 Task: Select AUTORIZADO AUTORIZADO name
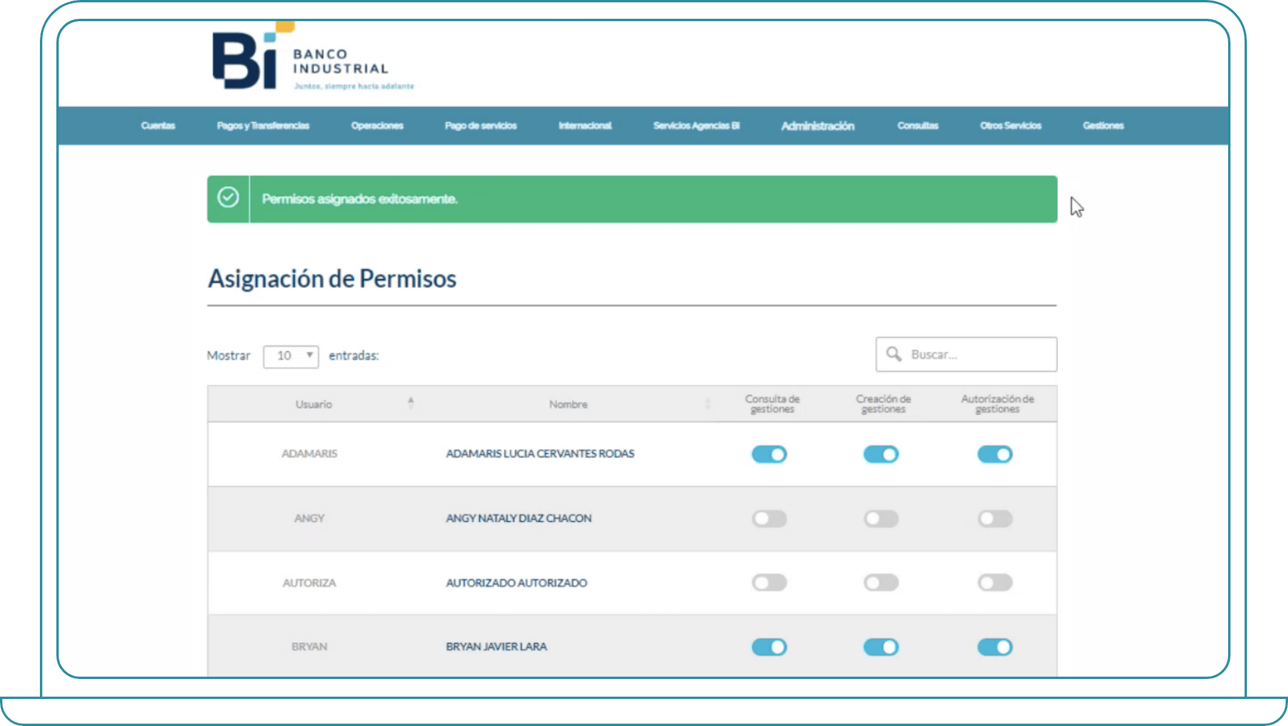[x=516, y=583]
